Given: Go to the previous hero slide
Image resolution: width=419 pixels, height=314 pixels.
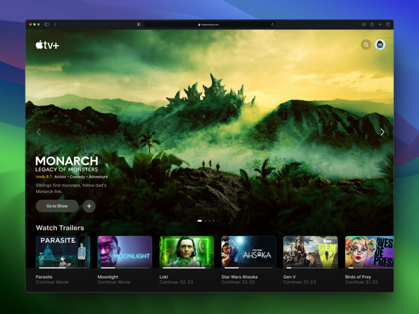Looking at the screenshot, I should pos(39,132).
